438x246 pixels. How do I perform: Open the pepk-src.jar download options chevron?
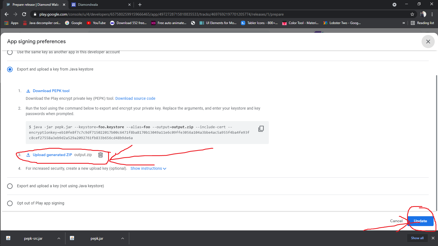point(59,238)
